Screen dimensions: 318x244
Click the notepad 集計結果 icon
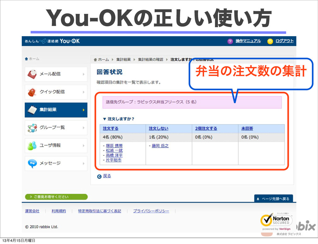click(x=32, y=110)
